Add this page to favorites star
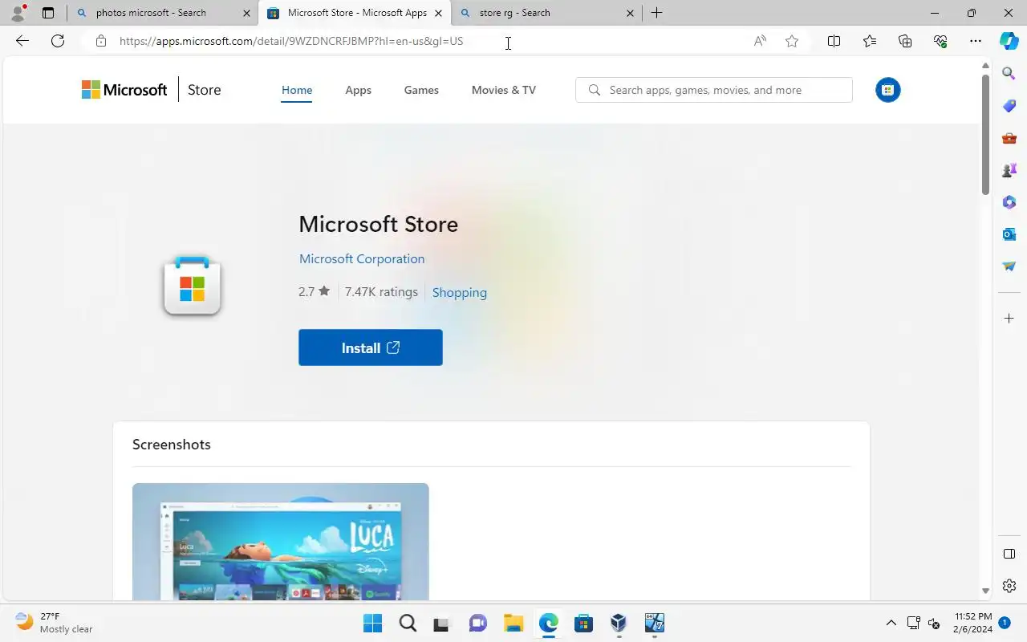Screen dimensions: 1027x642 [x=792, y=41]
